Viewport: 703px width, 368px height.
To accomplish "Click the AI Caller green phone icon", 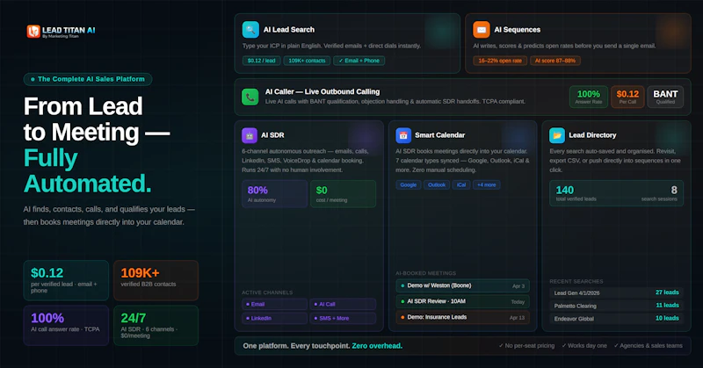I will 250,97.
